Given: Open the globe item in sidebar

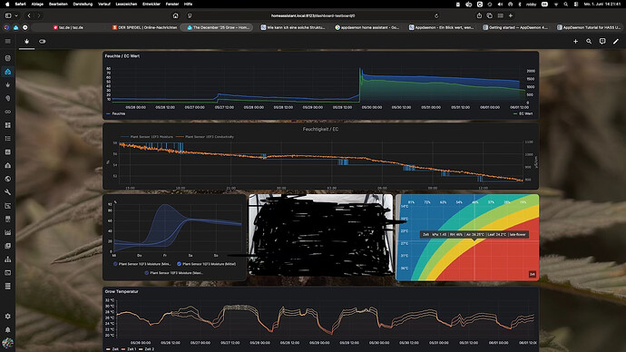Looking at the screenshot, I should click(7, 179).
